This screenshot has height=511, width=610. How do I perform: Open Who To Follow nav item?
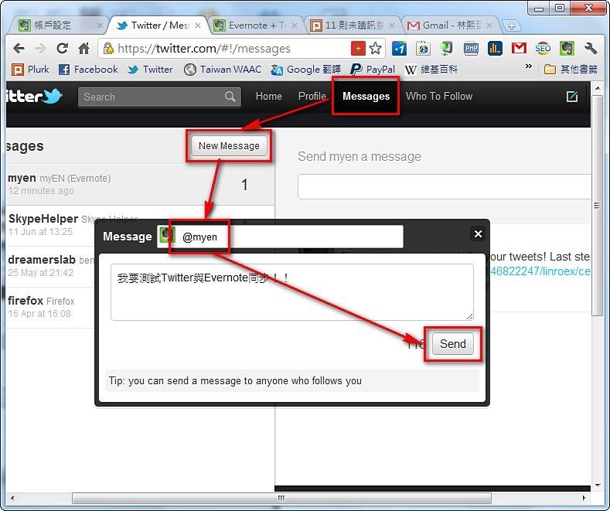click(x=439, y=96)
